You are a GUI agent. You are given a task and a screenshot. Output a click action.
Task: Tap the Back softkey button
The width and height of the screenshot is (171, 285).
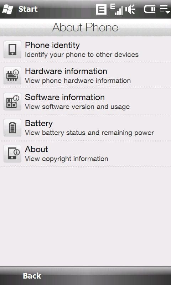tap(32, 276)
